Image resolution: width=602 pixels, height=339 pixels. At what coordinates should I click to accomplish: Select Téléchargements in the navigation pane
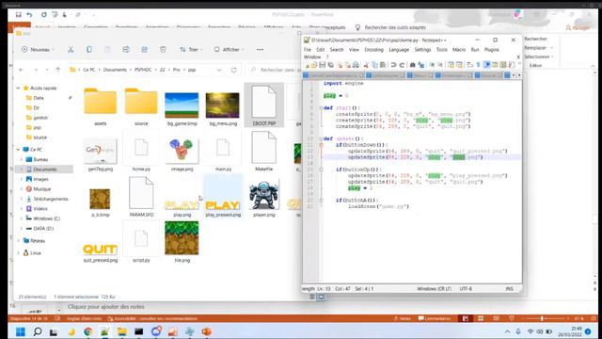pos(50,199)
